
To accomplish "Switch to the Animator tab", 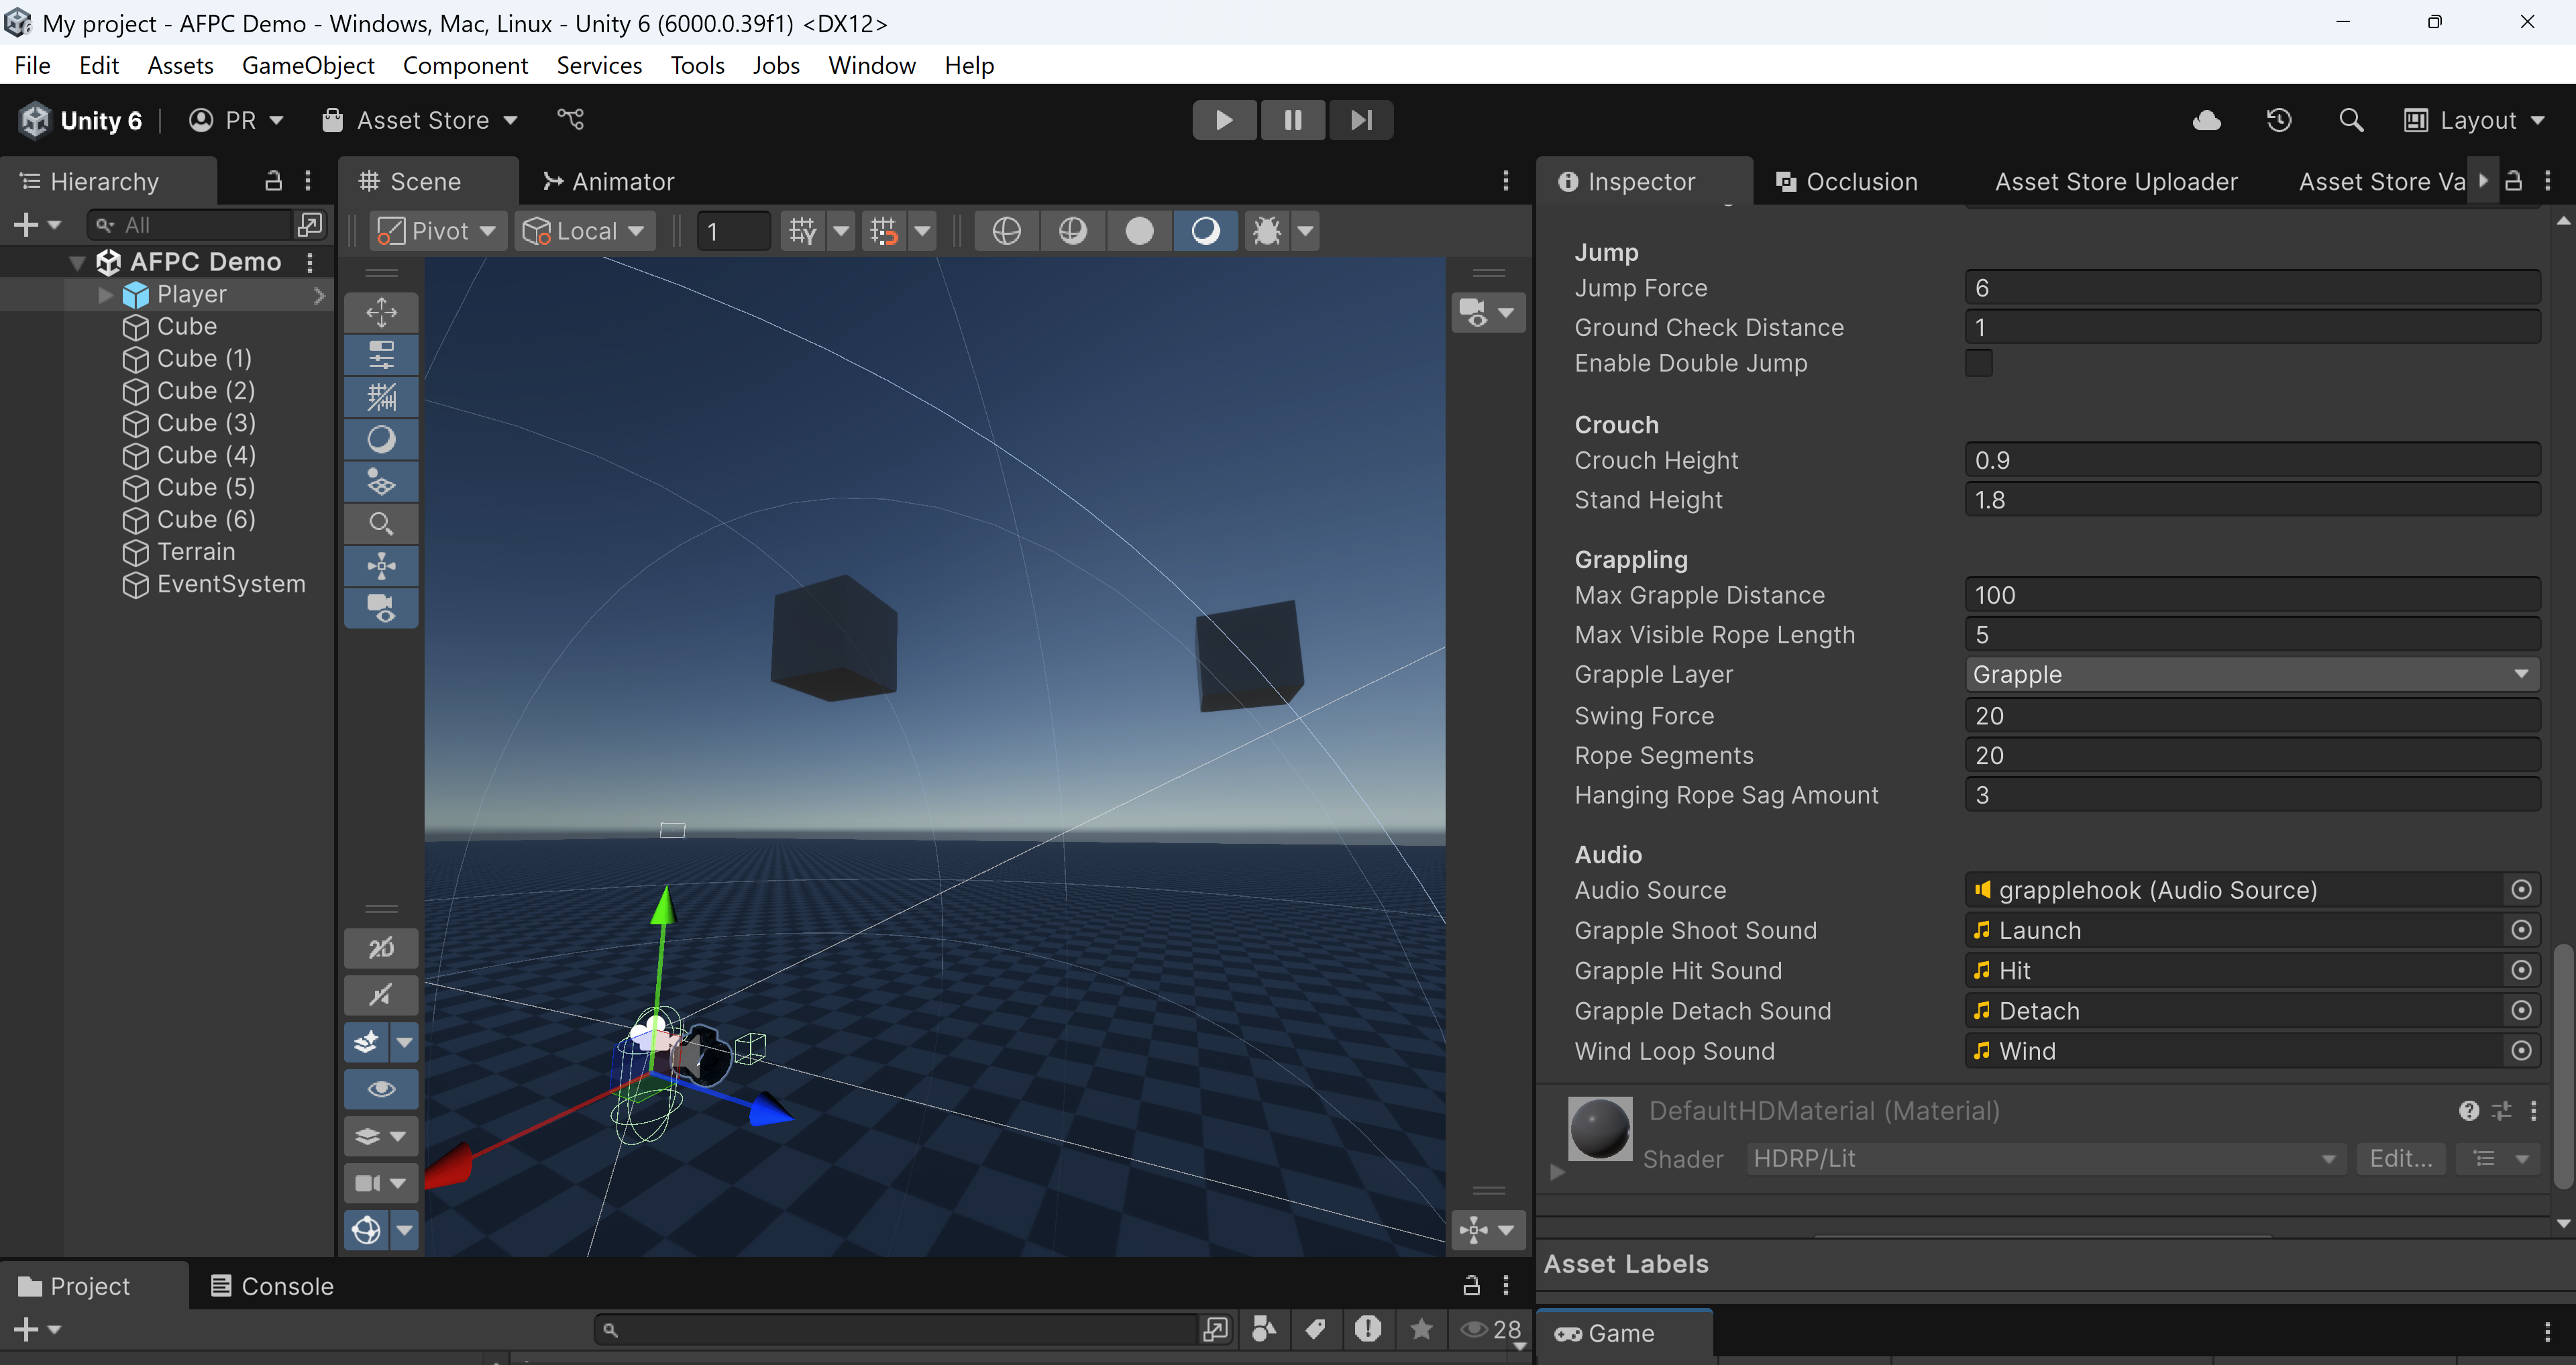I will tap(609, 181).
